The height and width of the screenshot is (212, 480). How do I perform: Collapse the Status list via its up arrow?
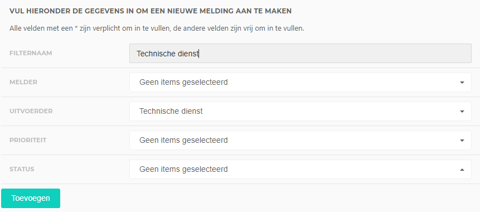click(462, 170)
